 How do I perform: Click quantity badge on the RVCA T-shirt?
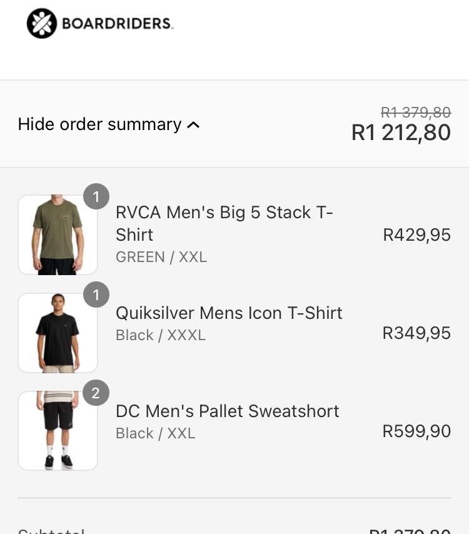point(96,197)
